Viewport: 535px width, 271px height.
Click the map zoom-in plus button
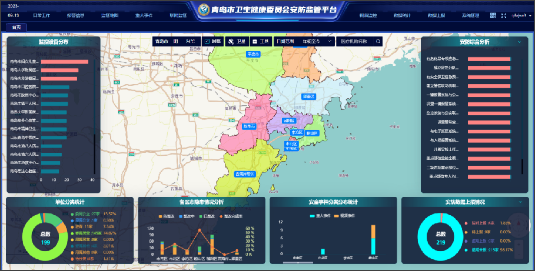pyautogui.click(x=519, y=243)
